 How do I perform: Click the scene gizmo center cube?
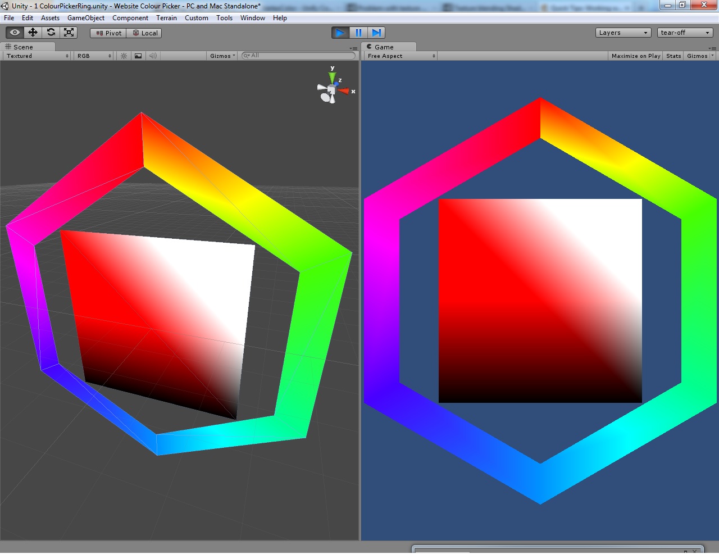(x=331, y=90)
